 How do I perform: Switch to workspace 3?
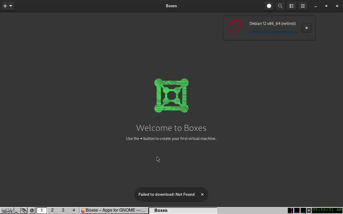pyautogui.click(x=63, y=211)
